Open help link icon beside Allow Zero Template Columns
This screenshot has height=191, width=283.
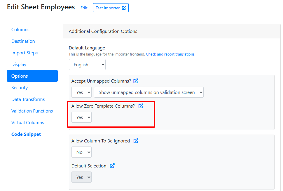pyautogui.click(x=141, y=106)
